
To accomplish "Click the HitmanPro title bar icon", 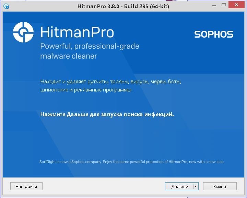I will [x=6, y=6].
